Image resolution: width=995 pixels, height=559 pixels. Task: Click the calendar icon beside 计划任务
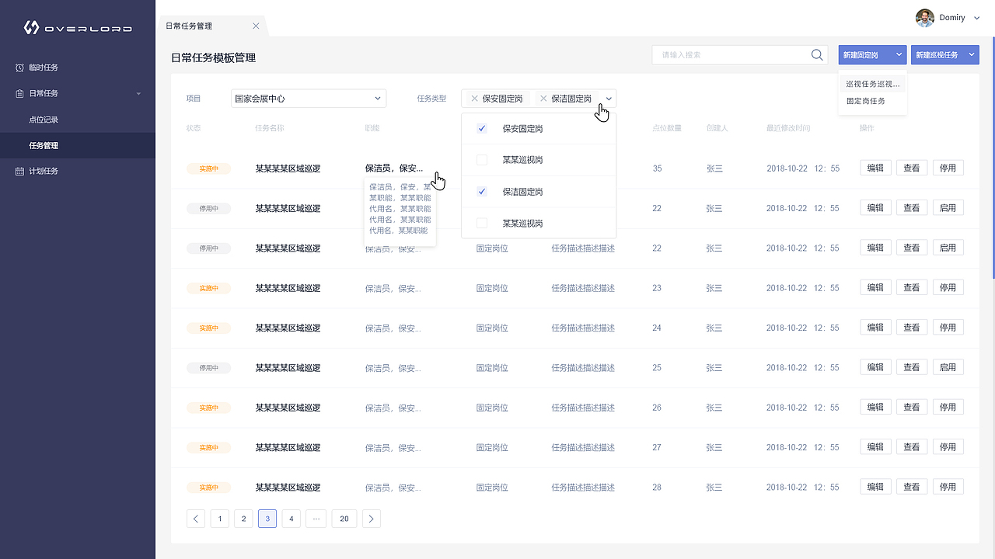pyautogui.click(x=19, y=171)
